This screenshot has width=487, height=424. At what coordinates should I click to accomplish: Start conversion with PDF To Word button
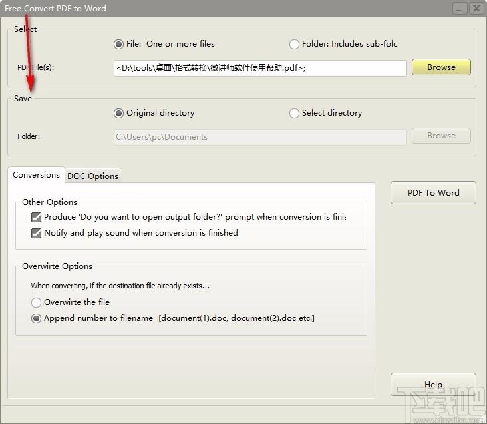click(433, 192)
